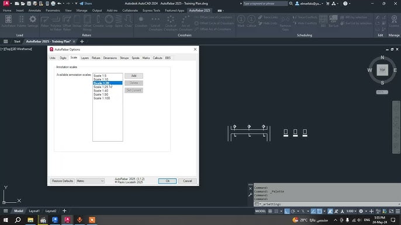Select the Polyline to Rebar tool

(56, 23)
